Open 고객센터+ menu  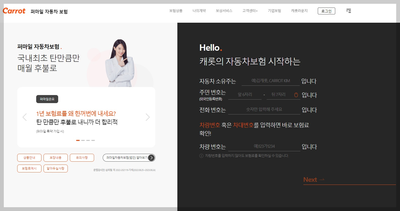pyautogui.click(x=250, y=11)
